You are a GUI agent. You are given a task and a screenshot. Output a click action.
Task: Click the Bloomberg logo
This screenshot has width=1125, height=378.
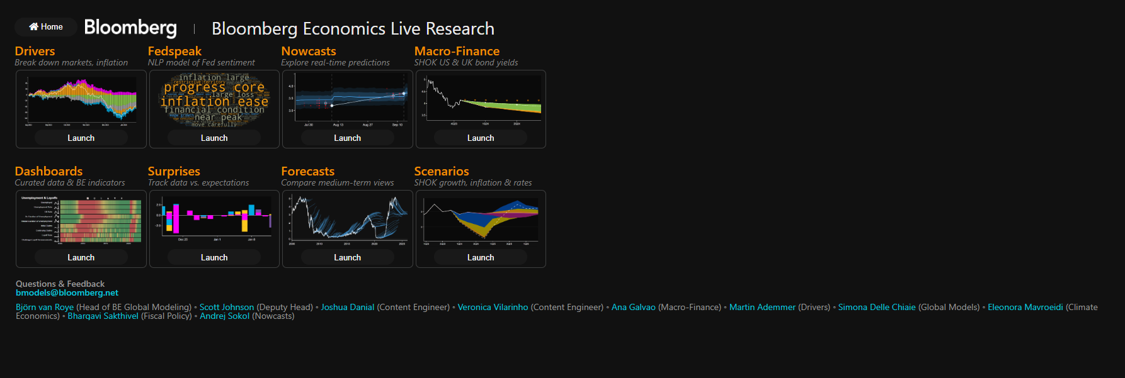[130, 28]
